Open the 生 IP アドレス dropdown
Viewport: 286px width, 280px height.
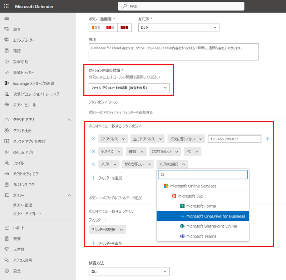pyautogui.click(x=148, y=139)
